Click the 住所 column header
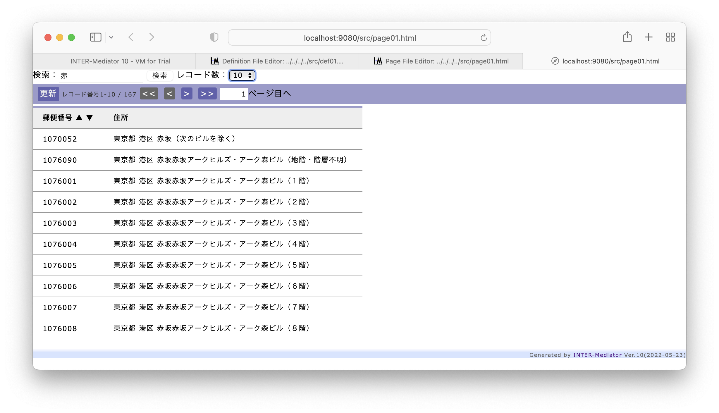The height and width of the screenshot is (413, 719). click(121, 118)
